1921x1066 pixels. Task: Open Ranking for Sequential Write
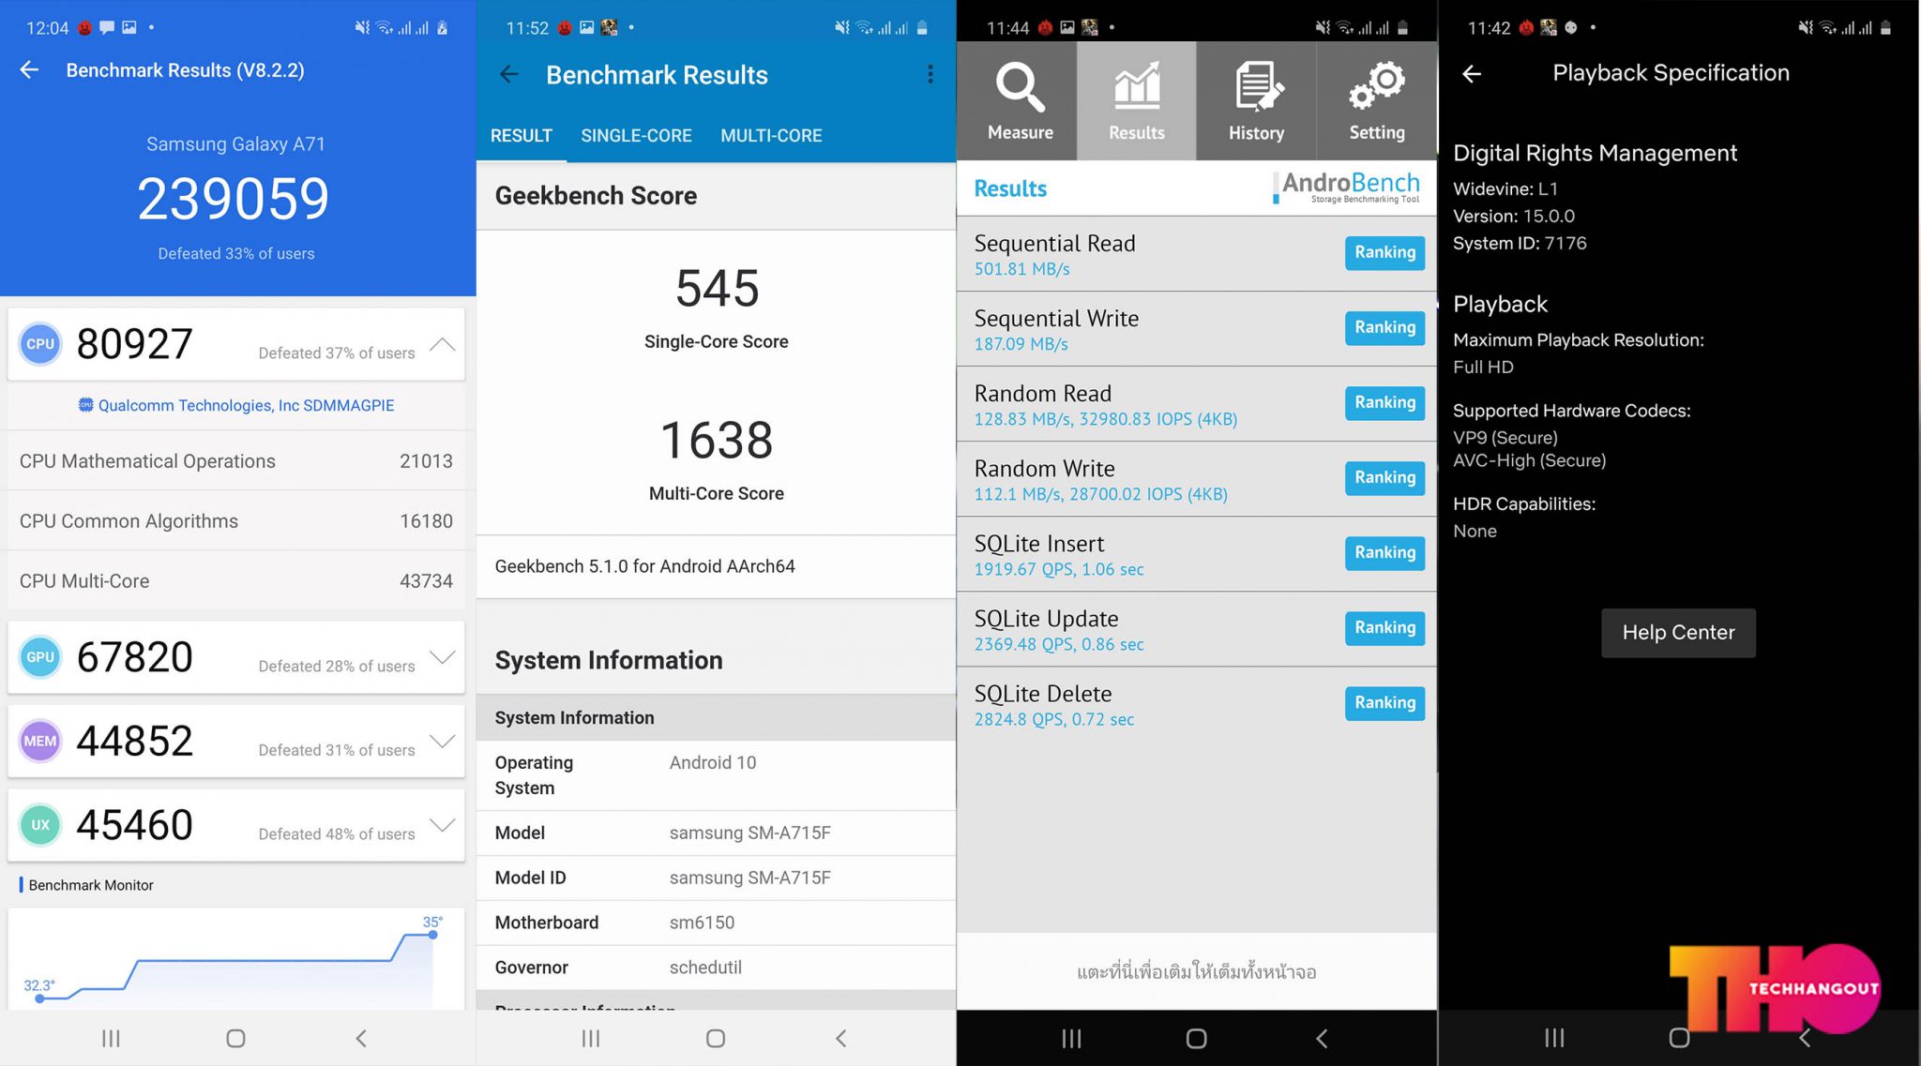[x=1384, y=327]
